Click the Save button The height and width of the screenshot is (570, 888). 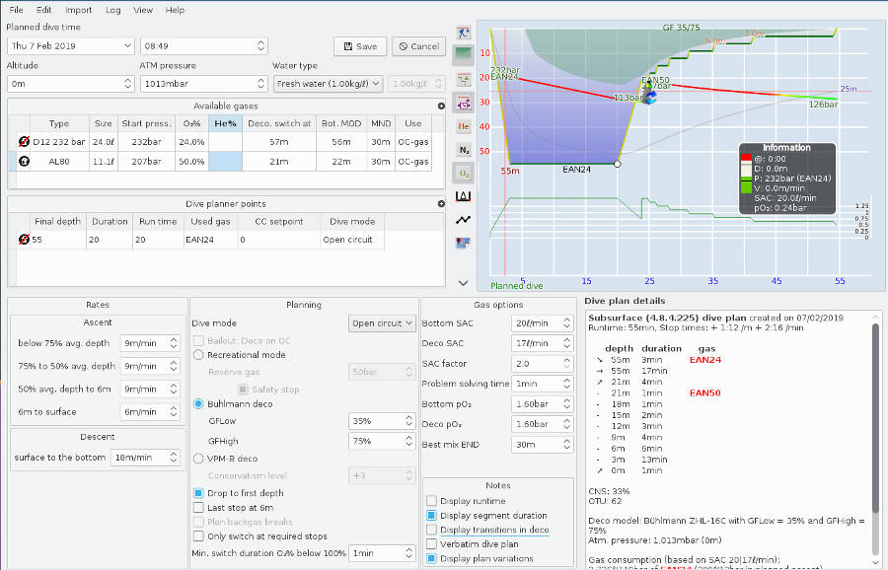(359, 46)
